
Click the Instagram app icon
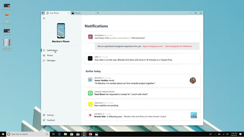click(90, 37)
